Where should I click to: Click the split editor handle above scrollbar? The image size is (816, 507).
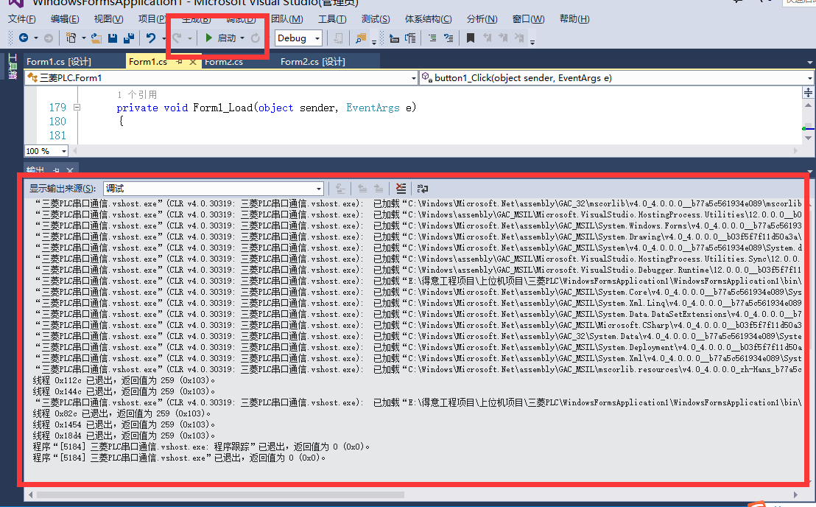(x=808, y=93)
